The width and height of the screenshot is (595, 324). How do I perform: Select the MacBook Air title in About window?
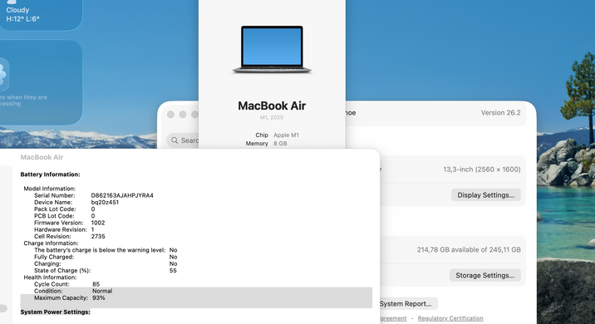[x=272, y=106]
